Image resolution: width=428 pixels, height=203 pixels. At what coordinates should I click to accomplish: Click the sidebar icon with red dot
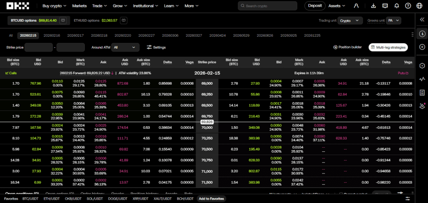[x=422, y=106]
